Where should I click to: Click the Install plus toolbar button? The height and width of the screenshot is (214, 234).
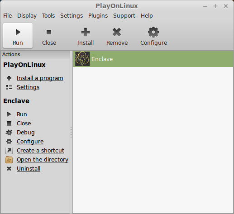(86, 36)
